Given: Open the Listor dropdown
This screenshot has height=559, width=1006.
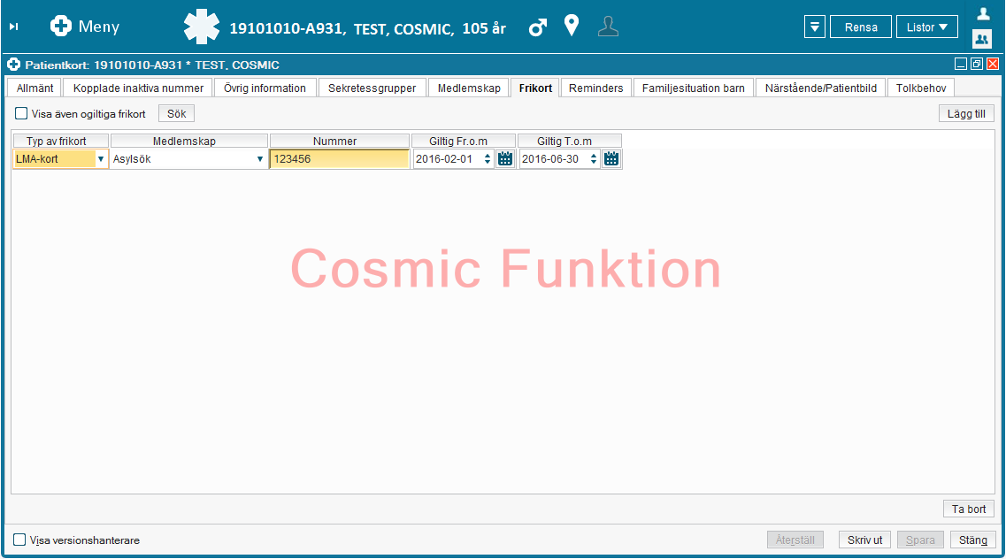Looking at the screenshot, I should click(x=926, y=27).
